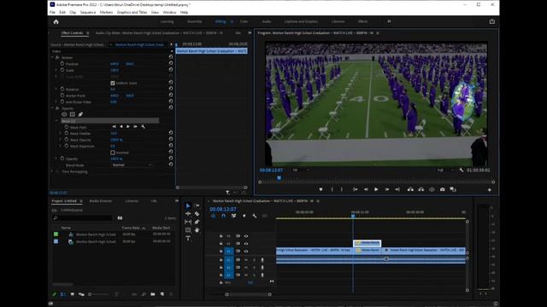Screen dimensions: 547x307
Task: Select the Pen tool in tools panel
Action: coord(197,222)
